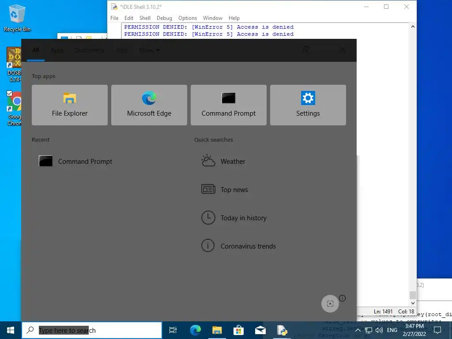Open the volume control tray icon

[379, 330]
